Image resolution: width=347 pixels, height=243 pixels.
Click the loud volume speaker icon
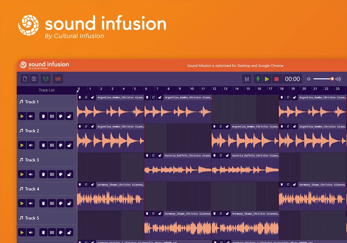tap(338, 79)
